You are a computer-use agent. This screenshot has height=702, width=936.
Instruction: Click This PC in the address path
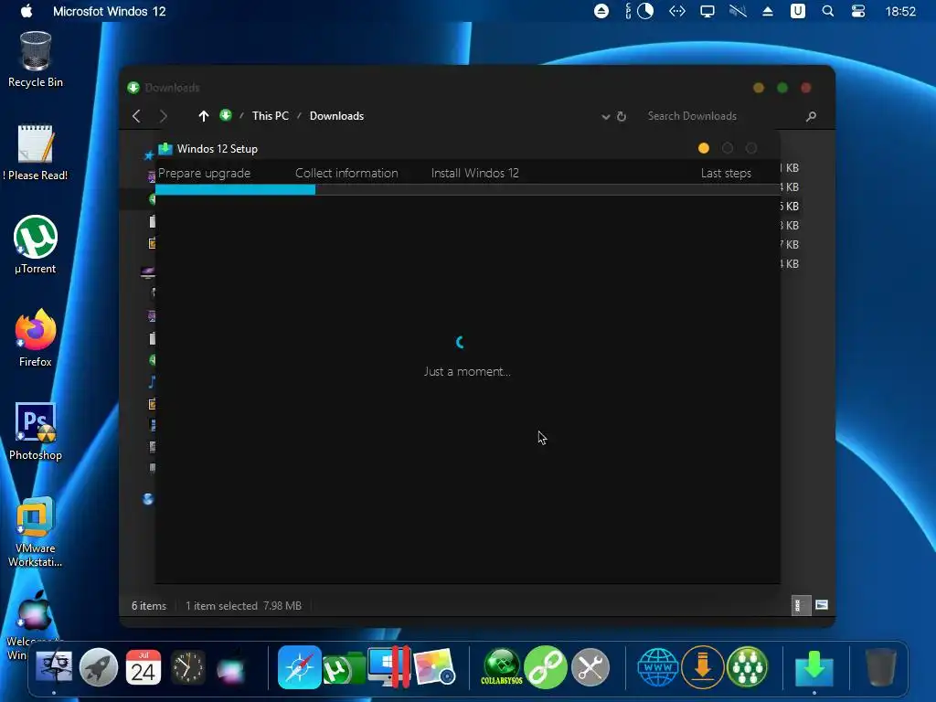coord(271,116)
